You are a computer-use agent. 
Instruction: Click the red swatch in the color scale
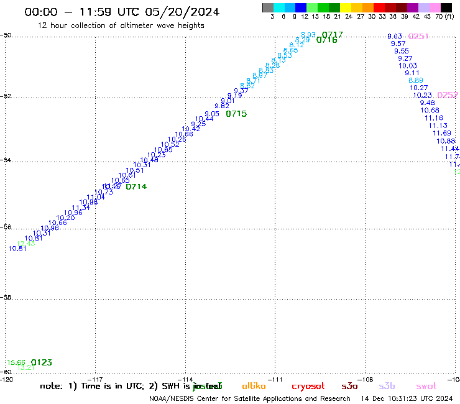379,7
